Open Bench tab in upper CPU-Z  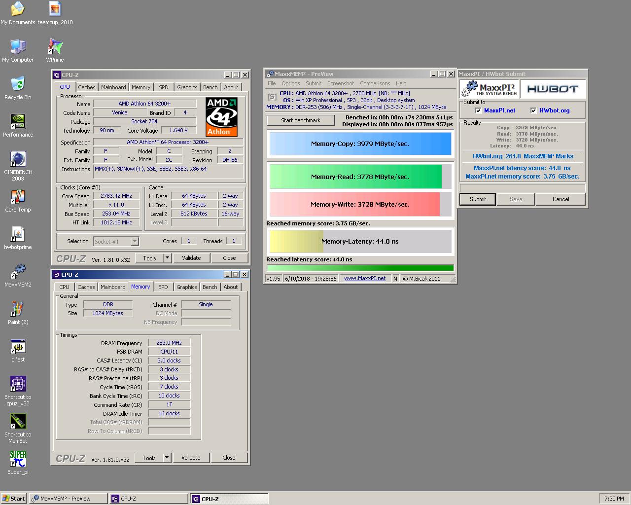(210, 87)
